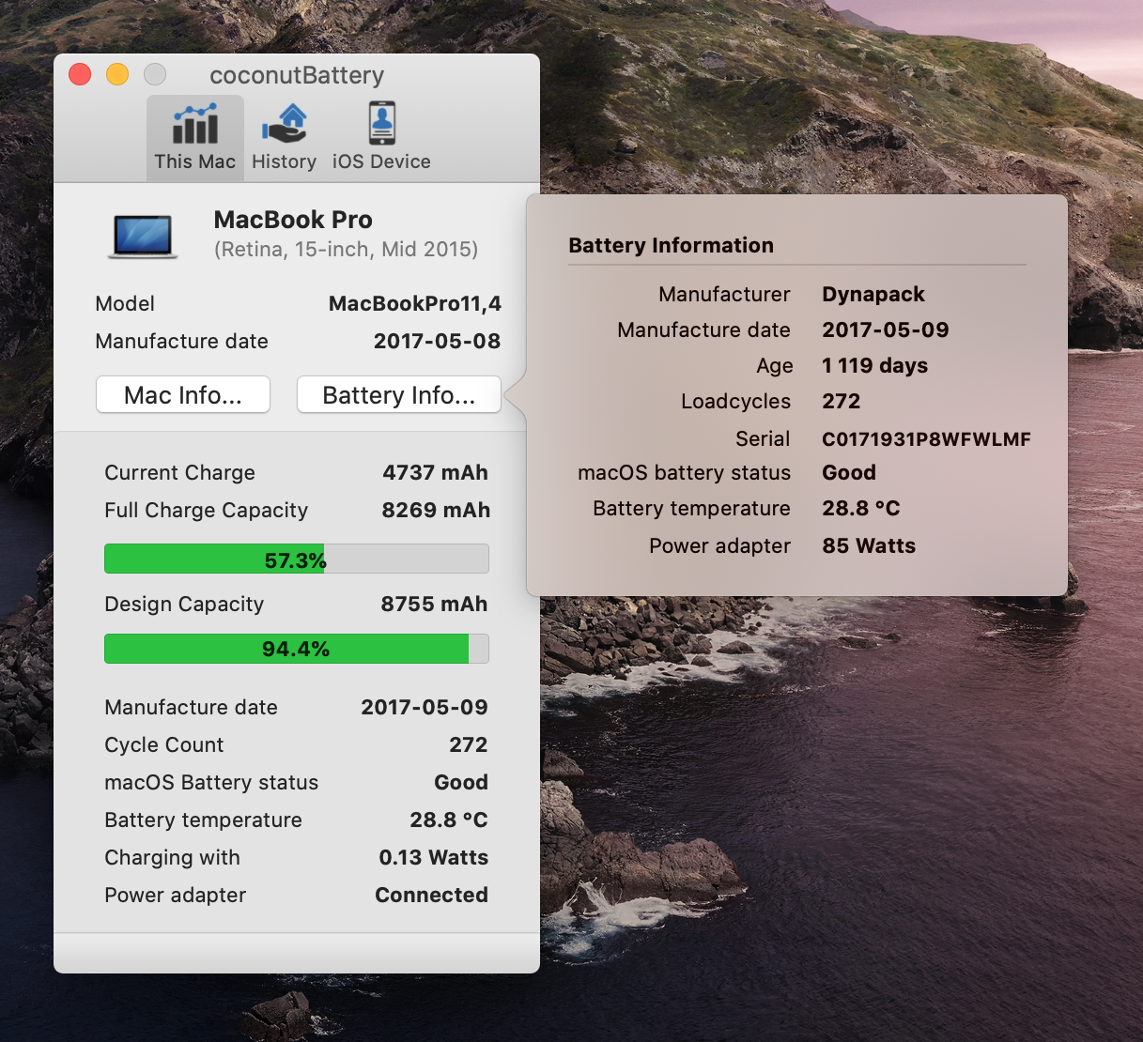Click the MacBook Pro heading text
The width and height of the screenshot is (1143, 1042).
click(x=293, y=220)
